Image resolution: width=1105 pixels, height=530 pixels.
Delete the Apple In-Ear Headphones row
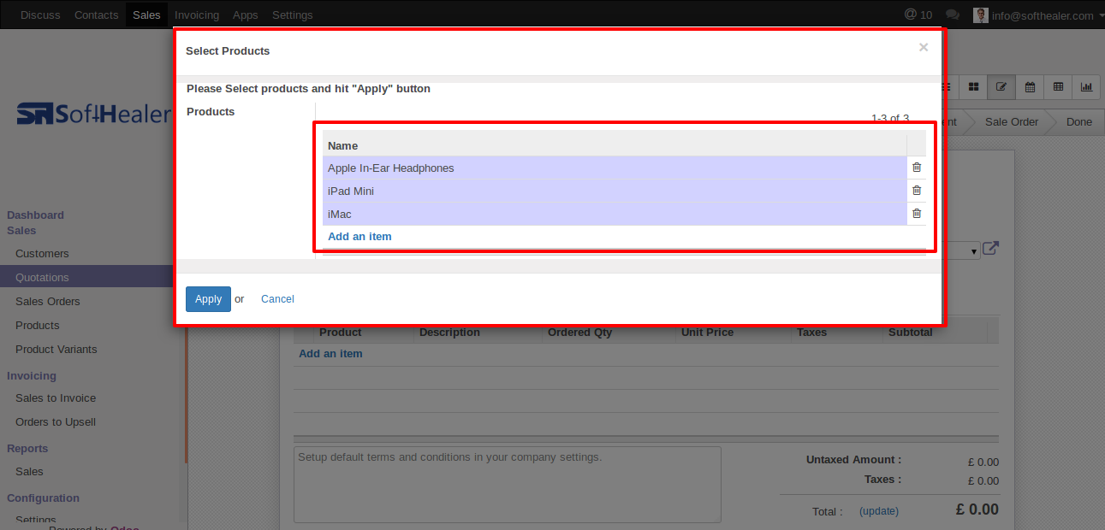(917, 168)
